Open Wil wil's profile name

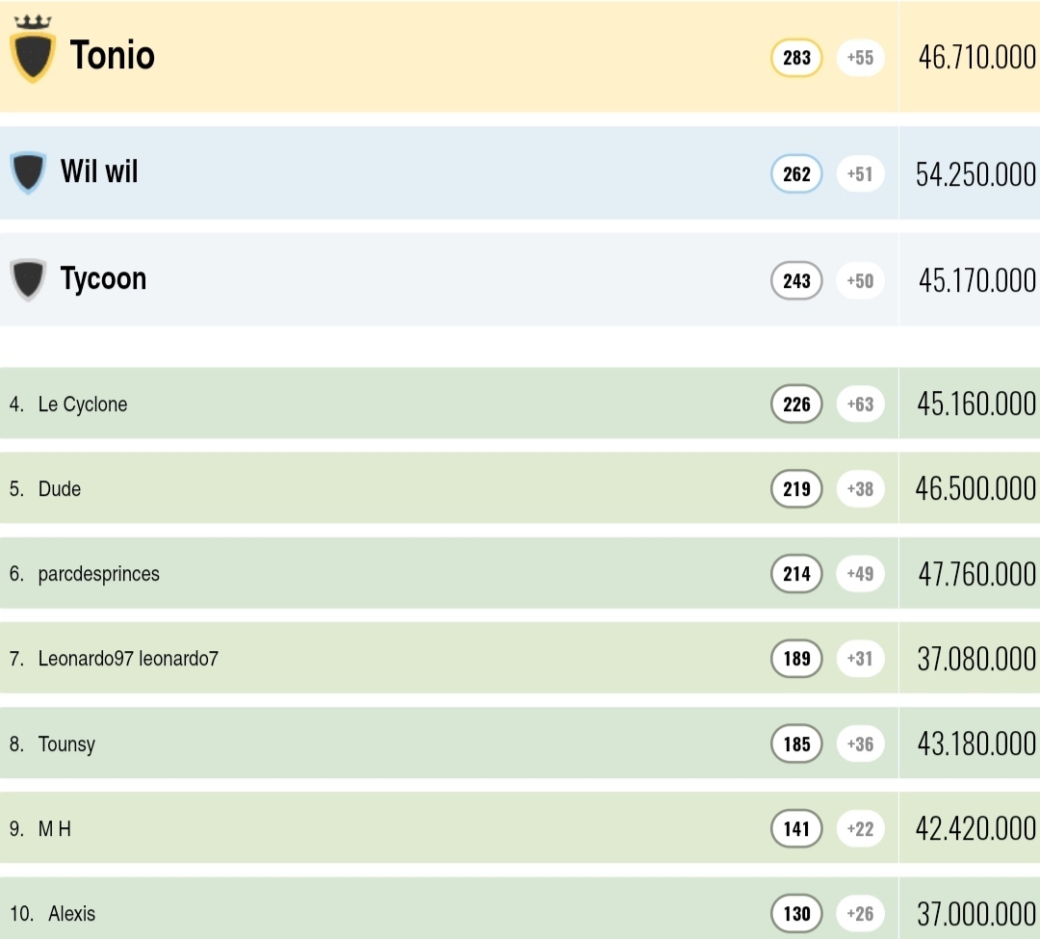99,172
